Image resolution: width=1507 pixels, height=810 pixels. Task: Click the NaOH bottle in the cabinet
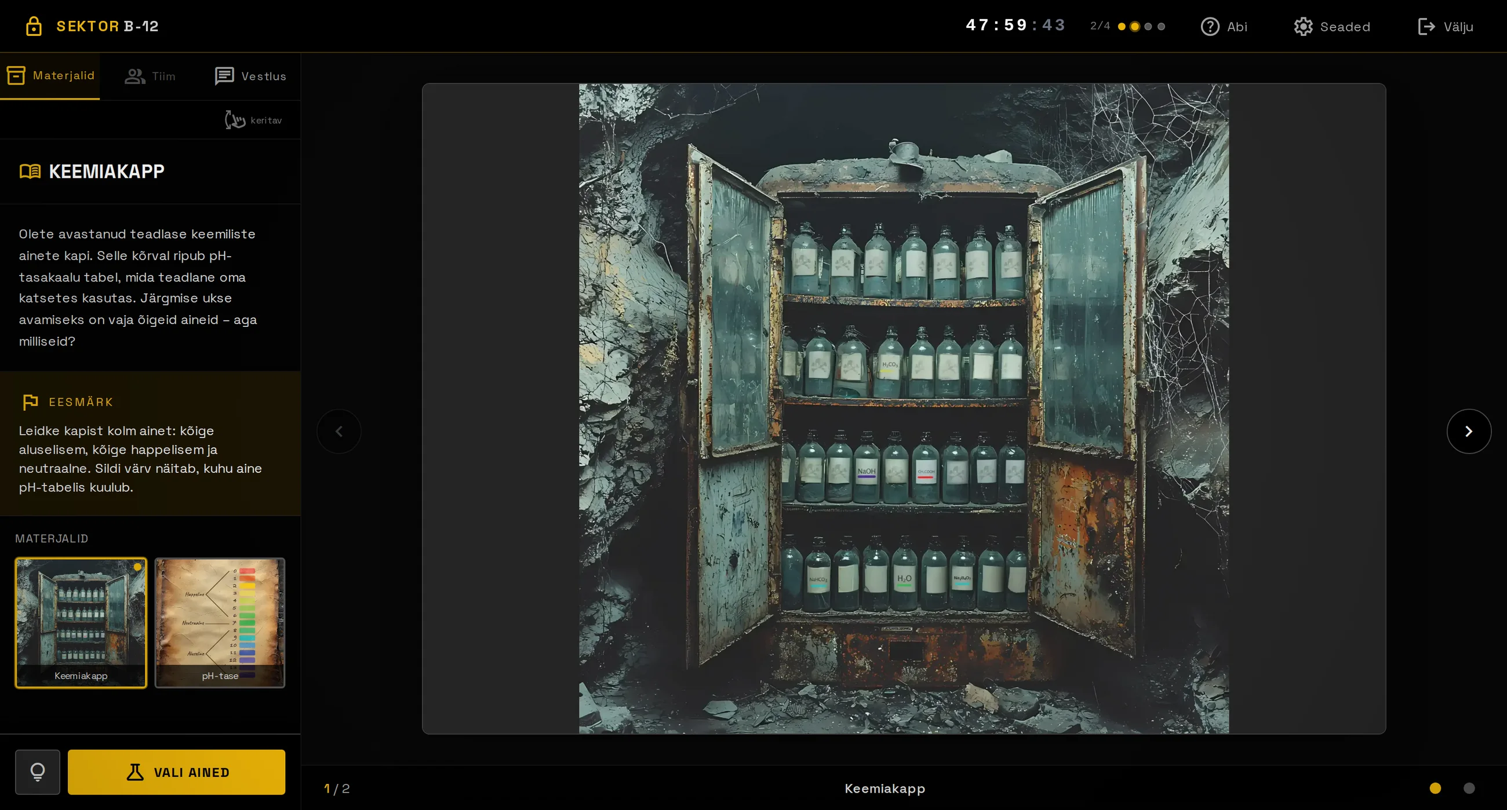(x=867, y=468)
